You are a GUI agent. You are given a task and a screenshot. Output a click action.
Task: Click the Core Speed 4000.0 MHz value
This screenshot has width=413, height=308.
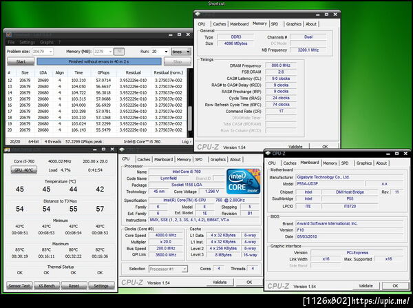[x=166, y=235]
